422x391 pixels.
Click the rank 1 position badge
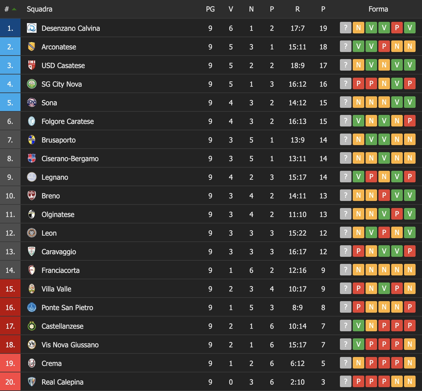[x=10, y=28]
